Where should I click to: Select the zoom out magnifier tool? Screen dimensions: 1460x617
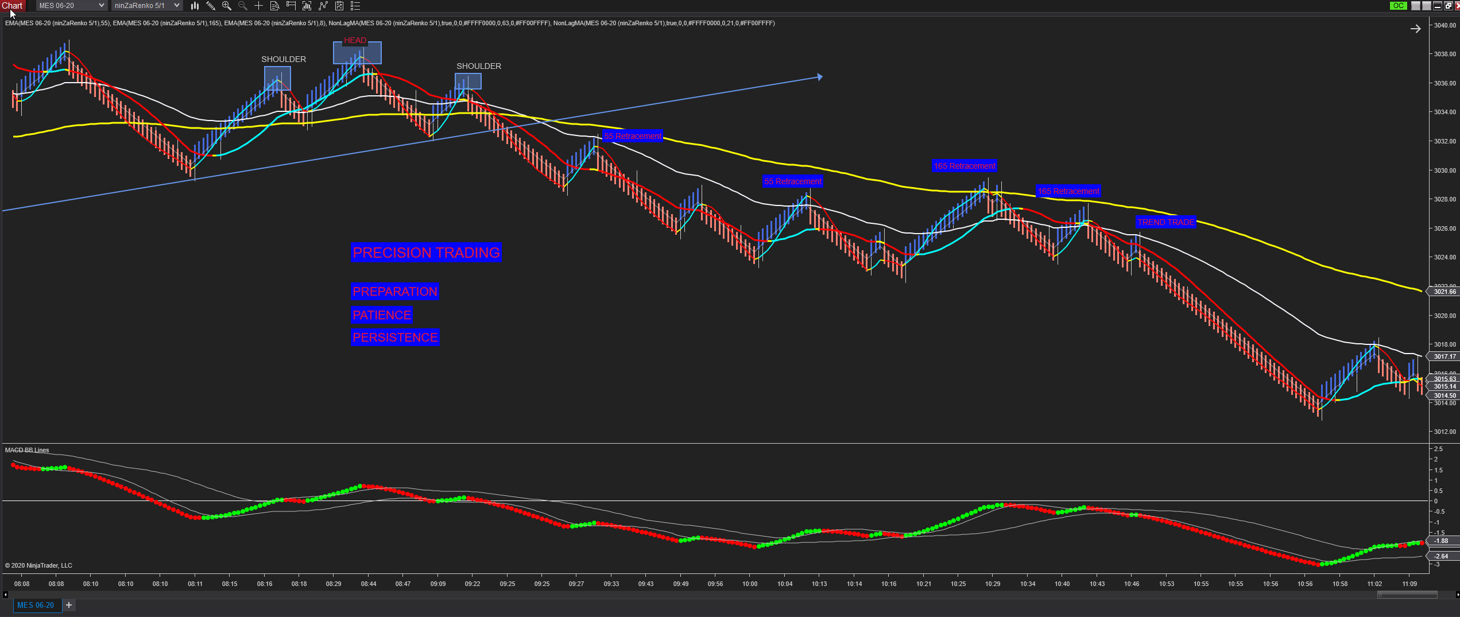(x=243, y=6)
